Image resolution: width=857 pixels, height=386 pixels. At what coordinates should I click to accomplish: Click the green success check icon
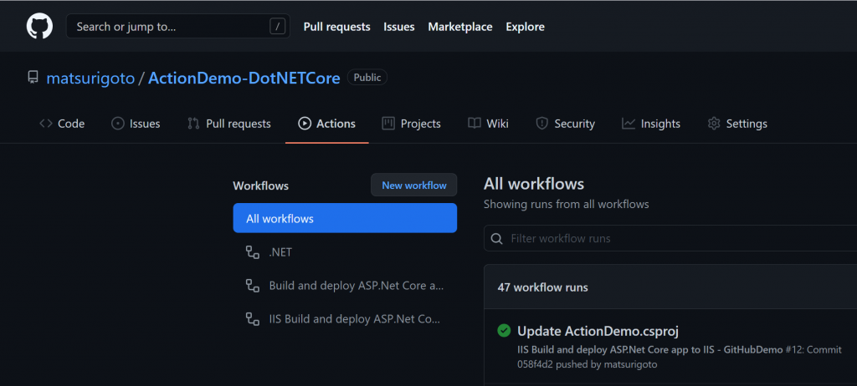point(504,331)
